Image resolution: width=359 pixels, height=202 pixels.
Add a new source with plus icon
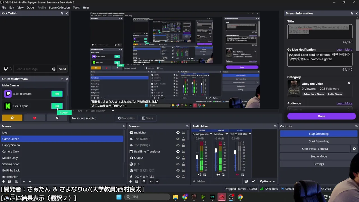coord(130,181)
